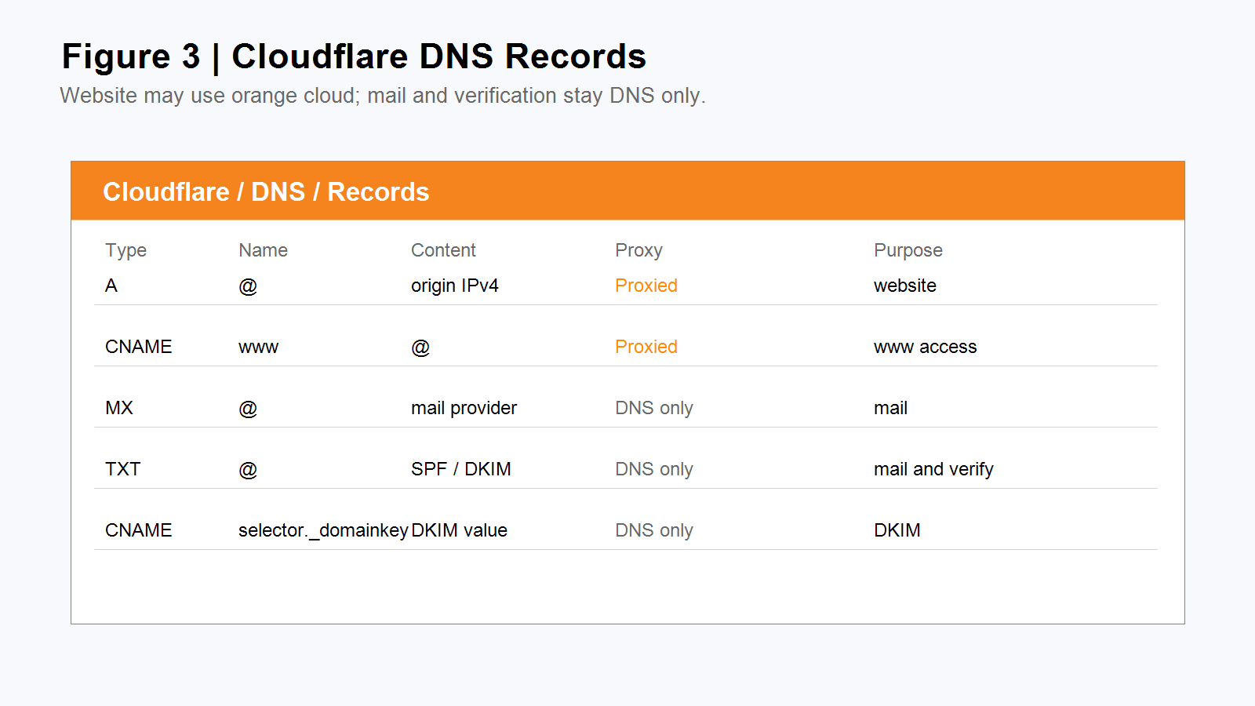The width and height of the screenshot is (1255, 706).
Task: Click the 'DKIM value' content cell
Action: (x=460, y=530)
